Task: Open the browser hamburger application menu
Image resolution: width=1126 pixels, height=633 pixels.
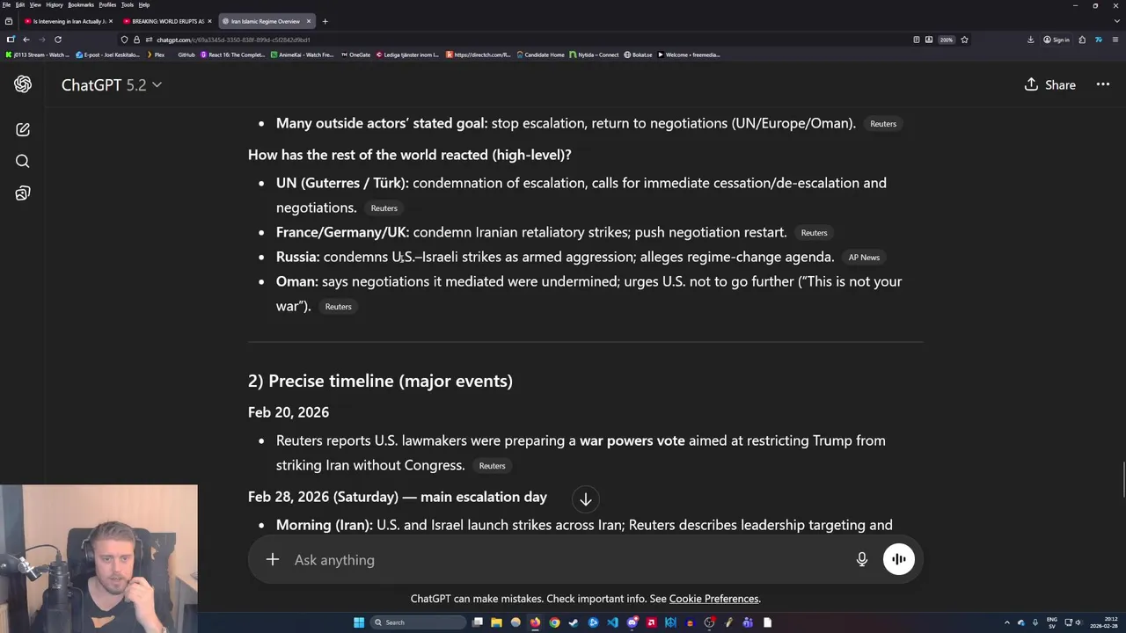Action: click(1115, 40)
